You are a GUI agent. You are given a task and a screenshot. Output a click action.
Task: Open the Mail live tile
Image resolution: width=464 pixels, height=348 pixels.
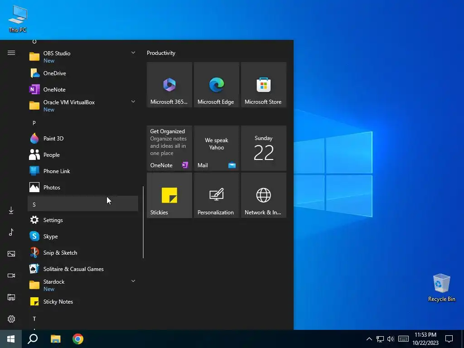click(x=216, y=148)
